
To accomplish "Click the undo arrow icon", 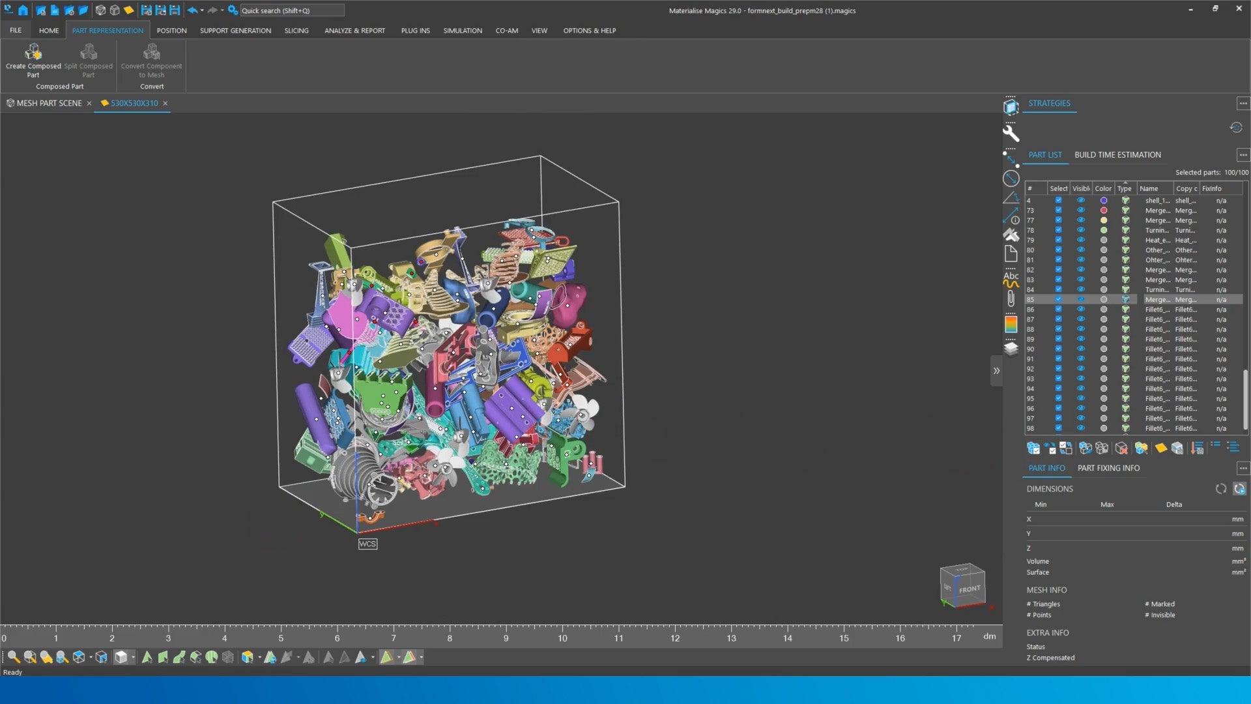I will pyautogui.click(x=192, y=10).
